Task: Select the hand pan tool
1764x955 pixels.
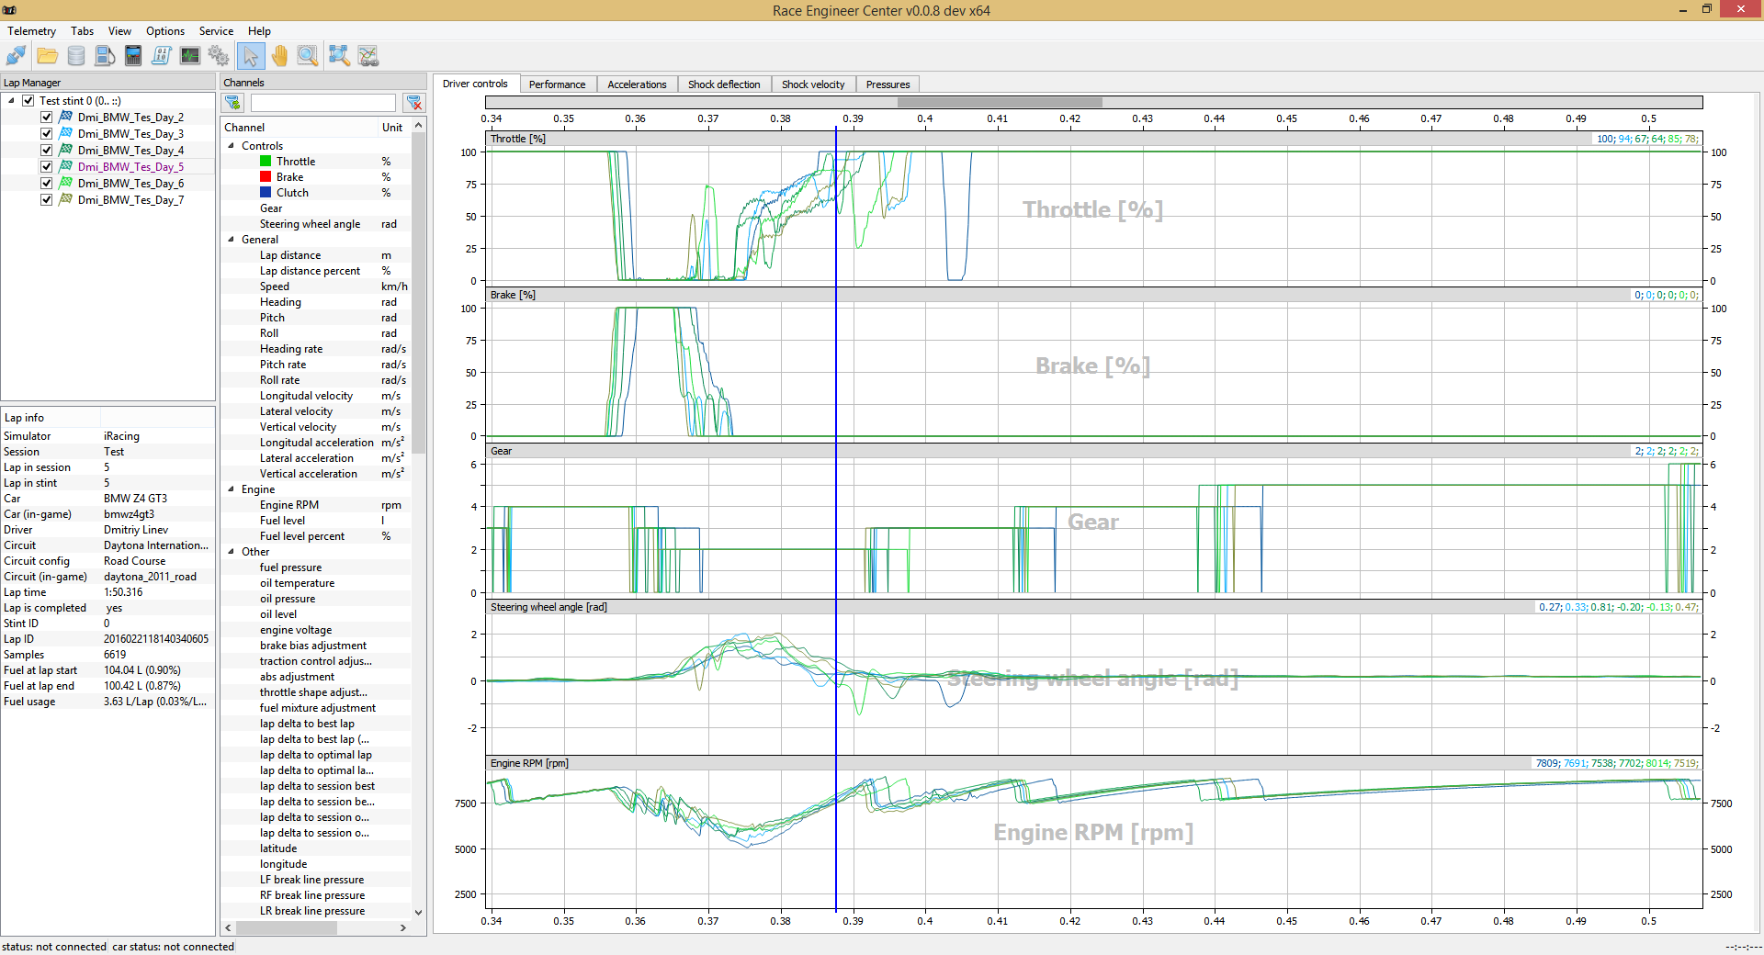Action: pos(279,56)
